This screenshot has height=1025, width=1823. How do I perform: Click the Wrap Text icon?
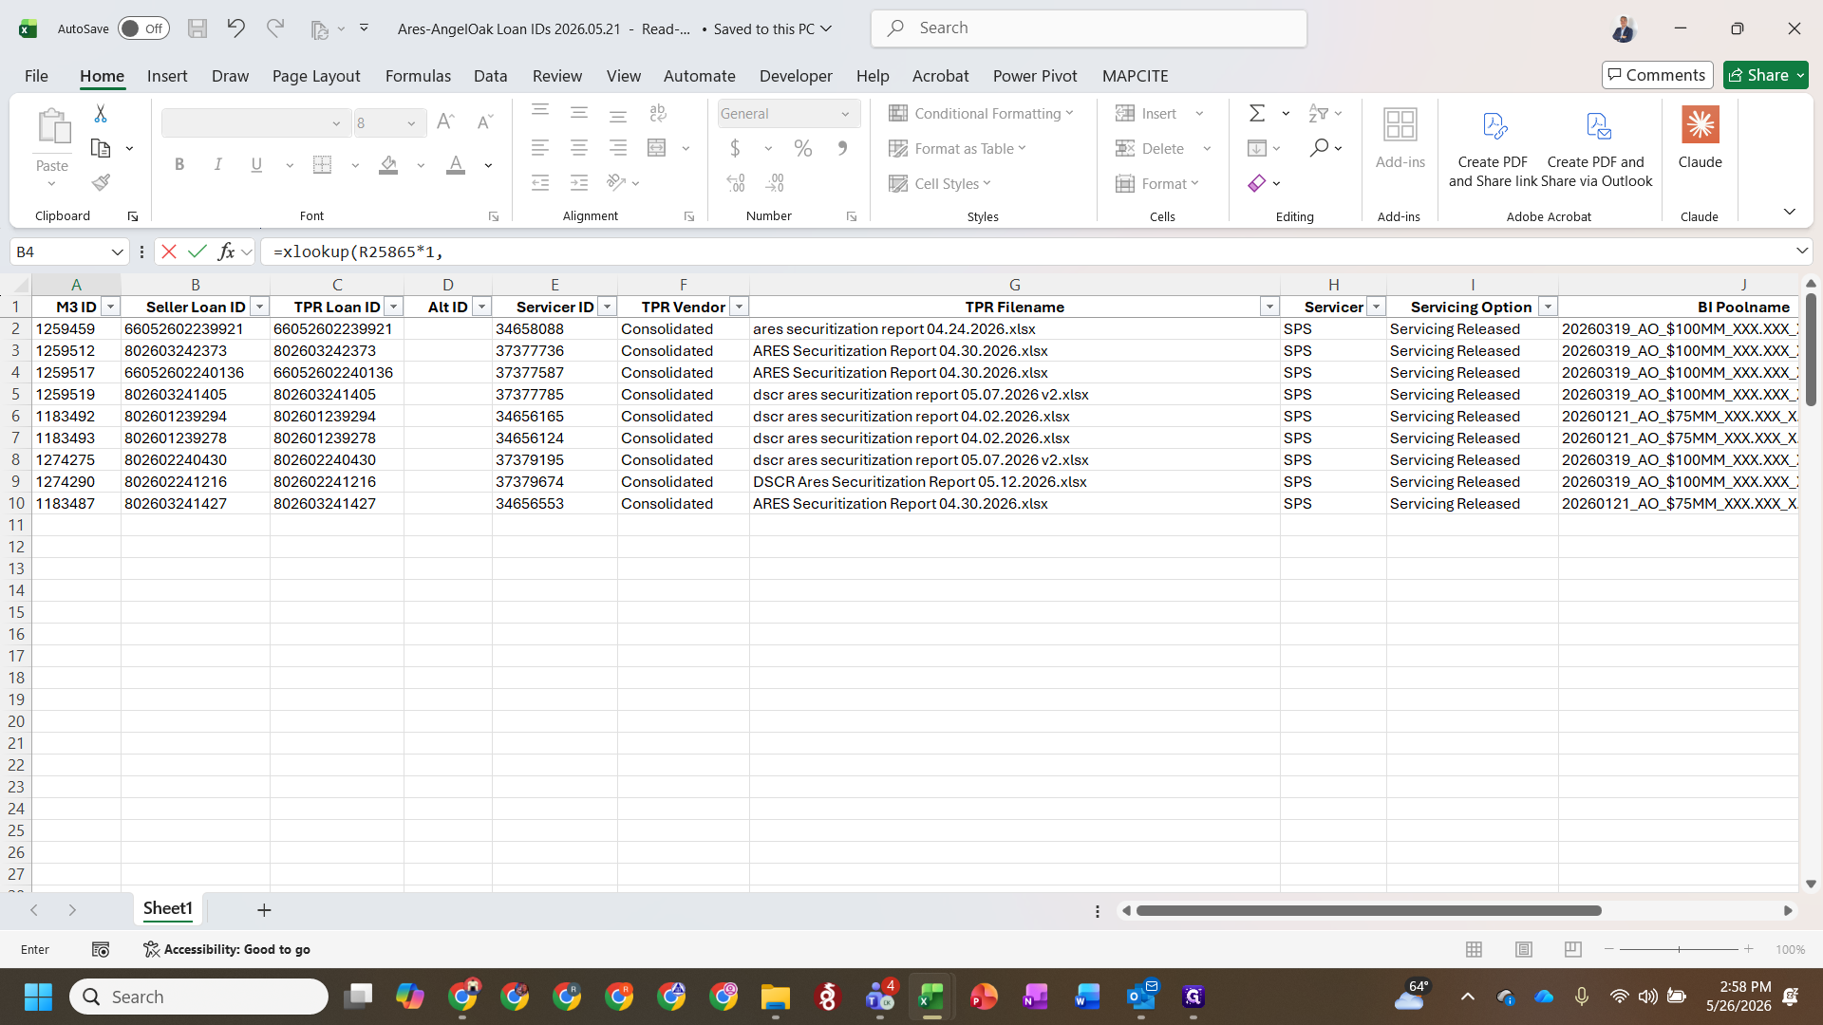658,113
